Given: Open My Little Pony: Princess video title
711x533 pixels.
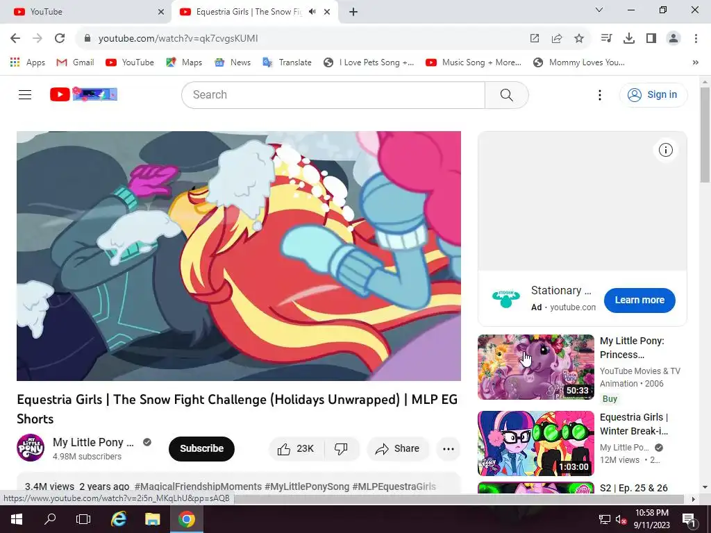Looking at the screenshot, I should (632, 348).
